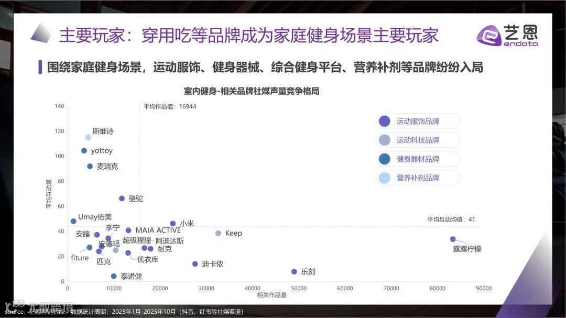The width and height of the screenshot is (566, 318).
Task: Click the 安德玛 label text
Action: click(x=109, y=244)
